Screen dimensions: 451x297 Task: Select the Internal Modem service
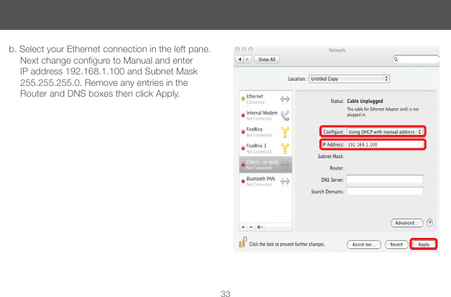pyautogui.click(x=265, y=115)
